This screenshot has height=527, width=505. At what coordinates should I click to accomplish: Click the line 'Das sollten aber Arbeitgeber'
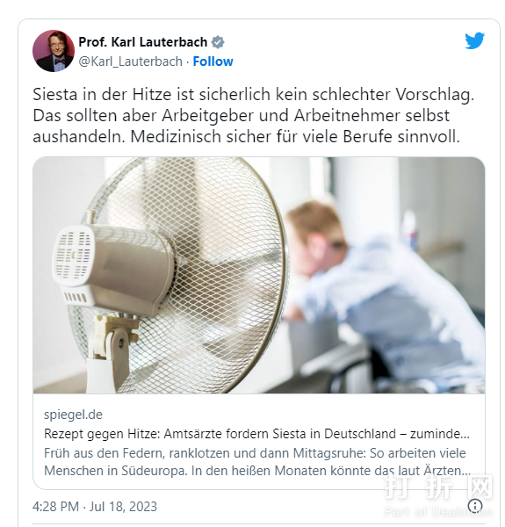pos(241,116)
